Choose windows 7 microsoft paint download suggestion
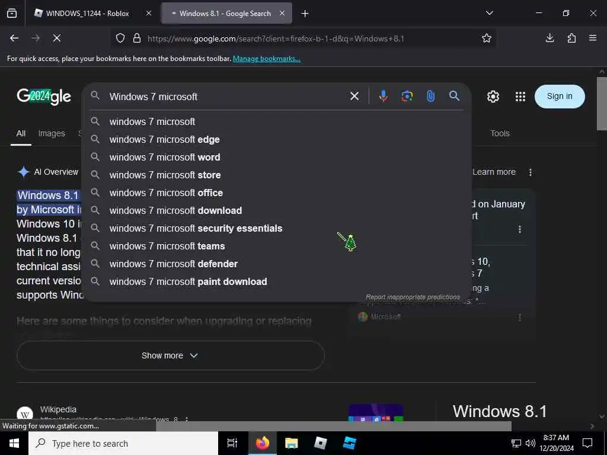 (x=277, y=281)
